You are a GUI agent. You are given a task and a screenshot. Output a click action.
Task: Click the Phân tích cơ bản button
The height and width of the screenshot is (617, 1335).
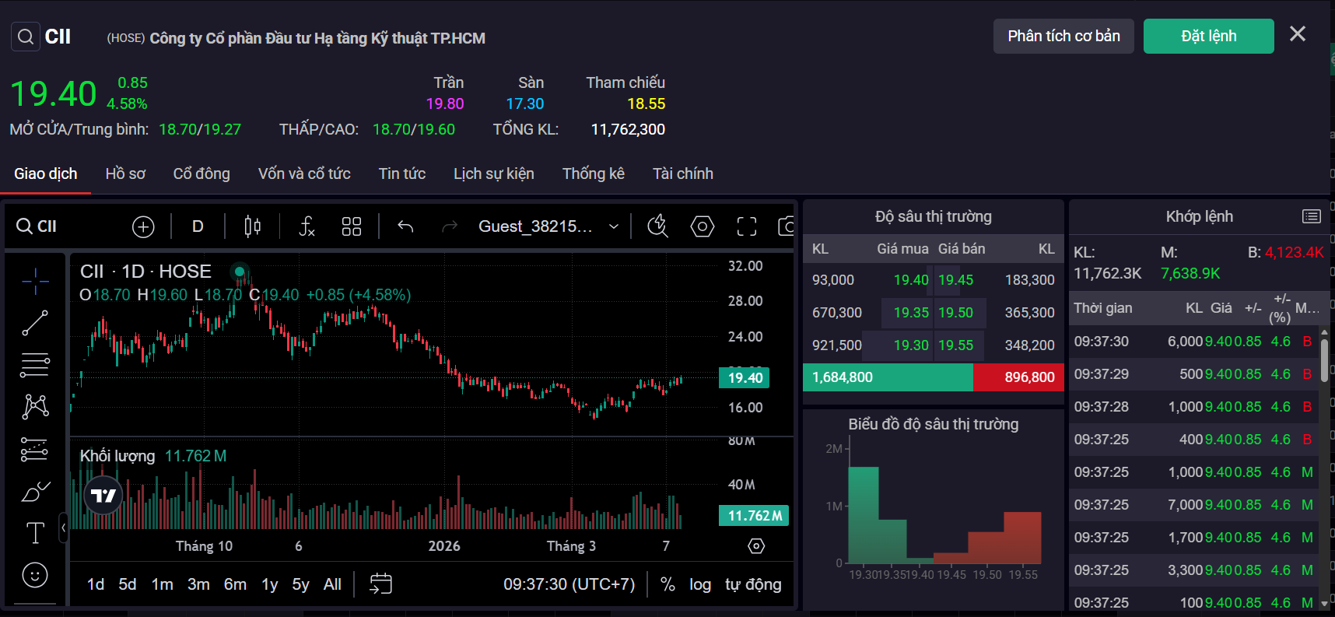(1063, 37)
